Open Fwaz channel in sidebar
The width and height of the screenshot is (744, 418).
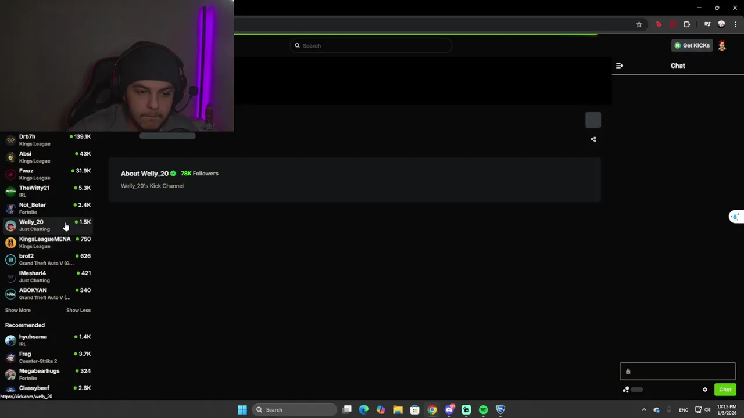[x=48, y=174]
